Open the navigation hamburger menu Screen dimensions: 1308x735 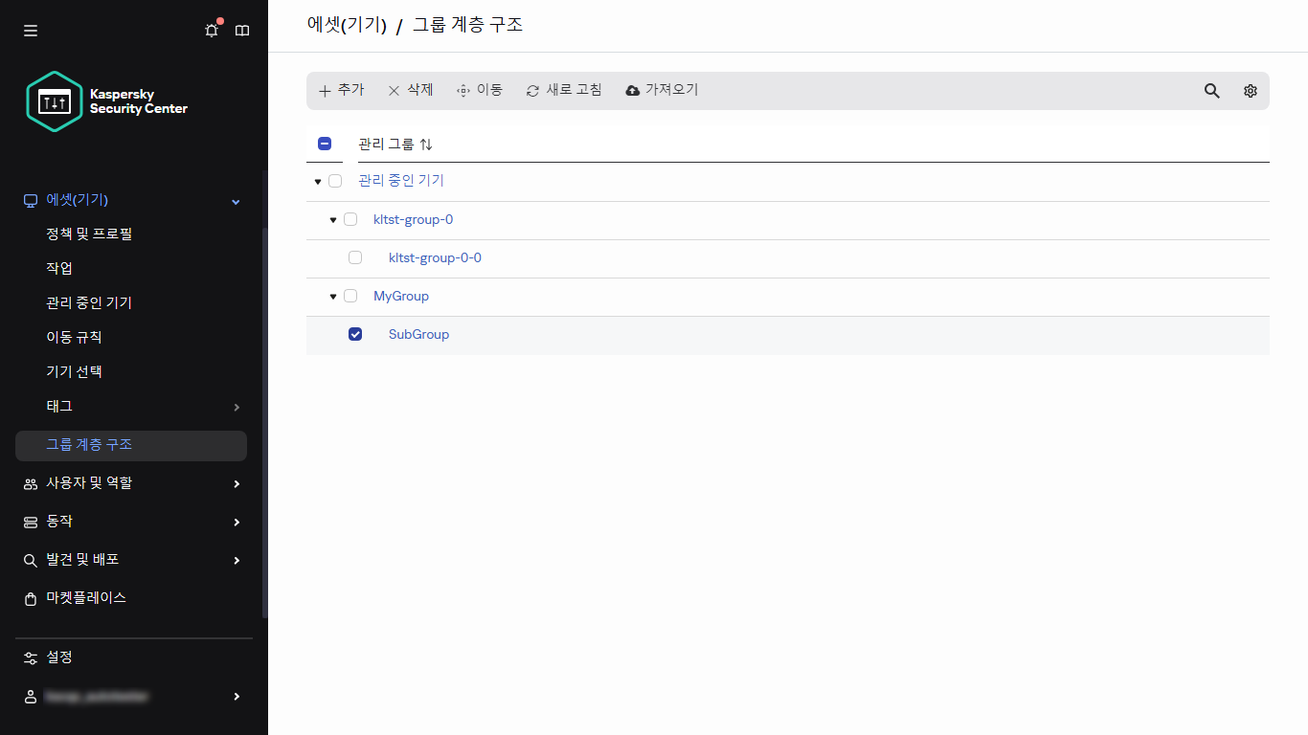pyautogui.click(x=30, y=30)
